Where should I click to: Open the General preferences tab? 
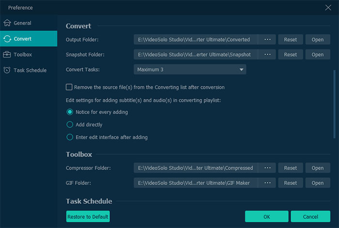29,23
